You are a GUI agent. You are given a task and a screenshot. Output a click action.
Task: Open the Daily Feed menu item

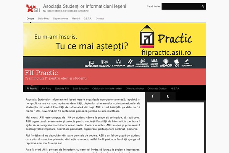click(44, 19)
